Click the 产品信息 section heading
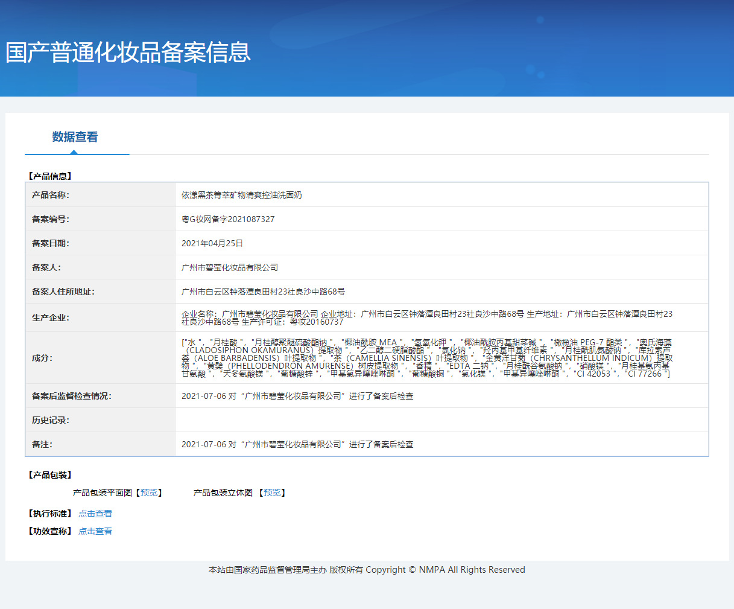734x609 pixels. [x=50, y=176]
